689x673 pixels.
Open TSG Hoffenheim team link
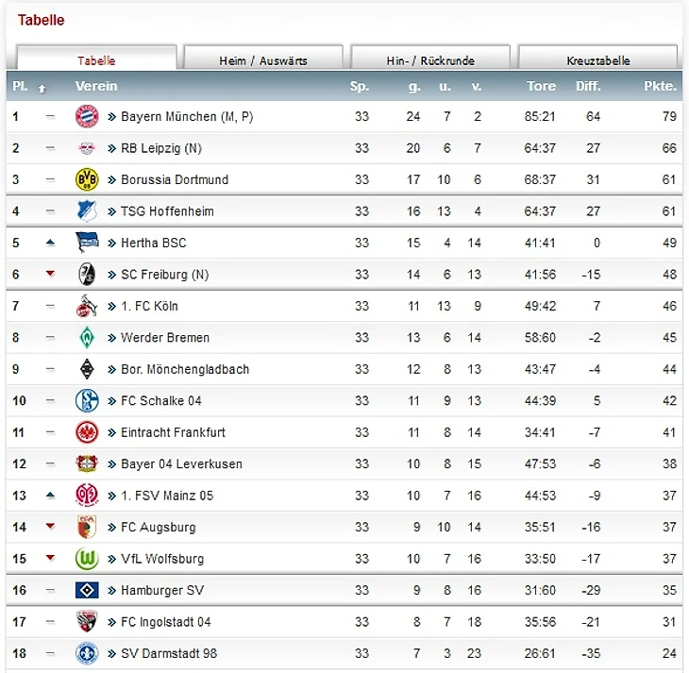[x=167, y=211]
